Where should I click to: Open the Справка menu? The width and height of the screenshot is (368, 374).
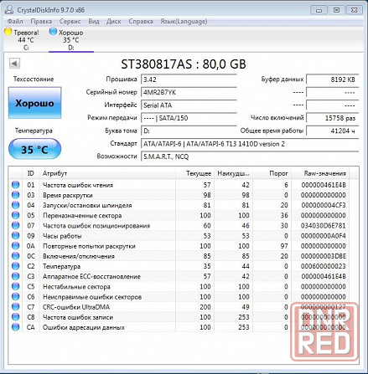tap(141, 21)
